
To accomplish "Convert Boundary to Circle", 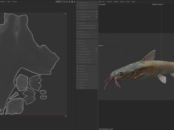I will click(x=87, y=60).
